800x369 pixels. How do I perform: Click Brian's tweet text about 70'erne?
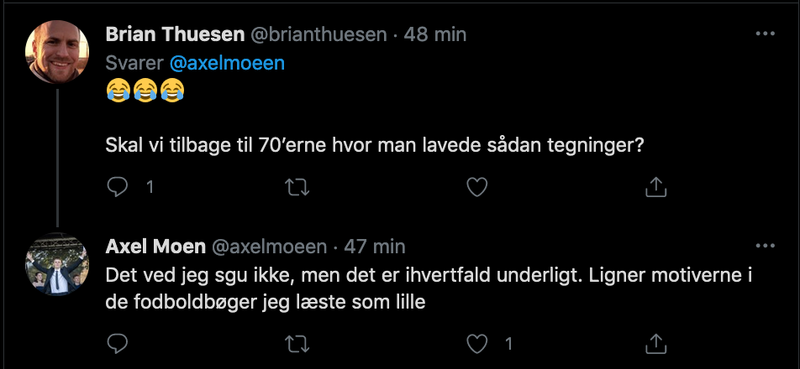tap(375, 144)
